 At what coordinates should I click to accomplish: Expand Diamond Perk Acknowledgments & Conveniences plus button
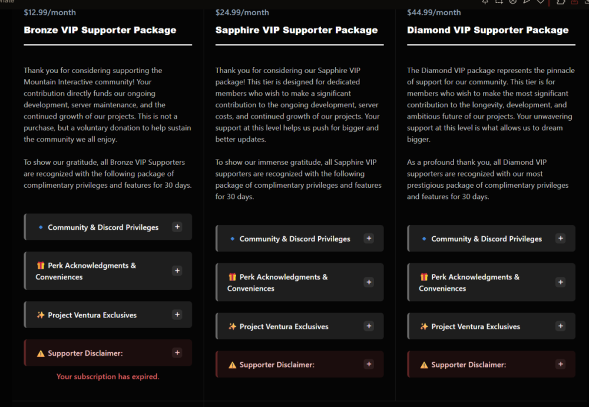pos(561,282)
